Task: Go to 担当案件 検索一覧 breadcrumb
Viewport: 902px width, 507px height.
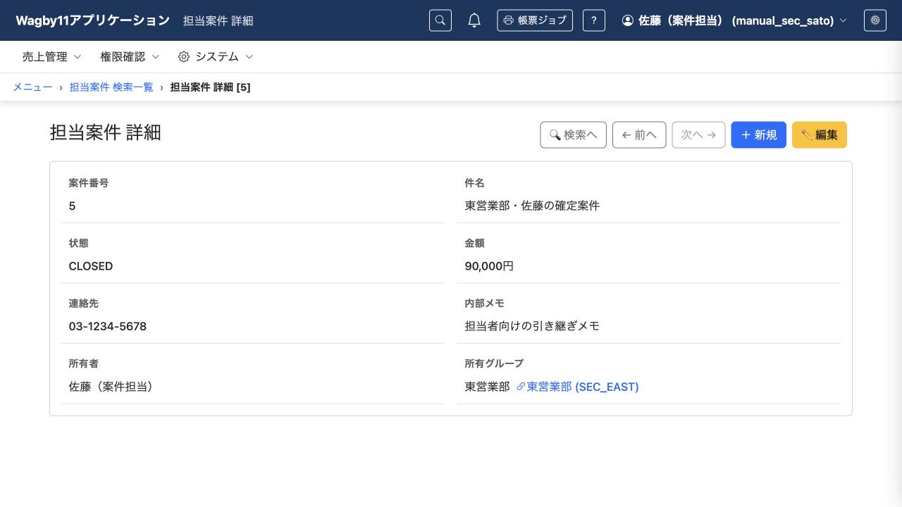Action: pyautogui.click(x=111, y=87)
